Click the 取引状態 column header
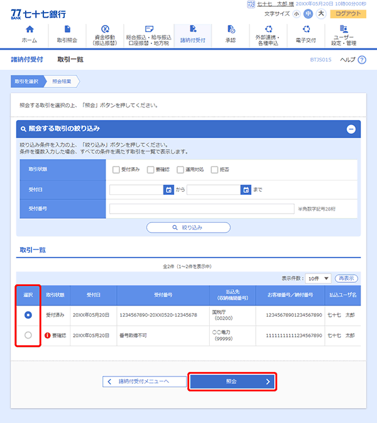Image resolution: width=377 pixels, height=423 pixels. pyautogui.click(x=55, y=295)
